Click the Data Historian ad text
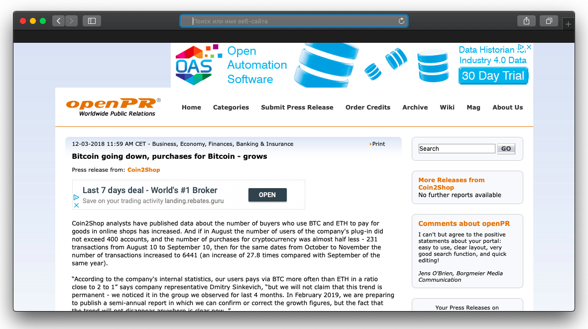 click(x=492, y=55)
